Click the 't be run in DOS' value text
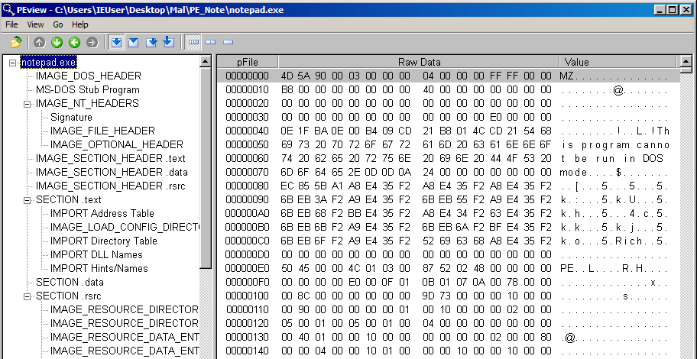Viewport: 697px width, 359px height. coord(612,159)
